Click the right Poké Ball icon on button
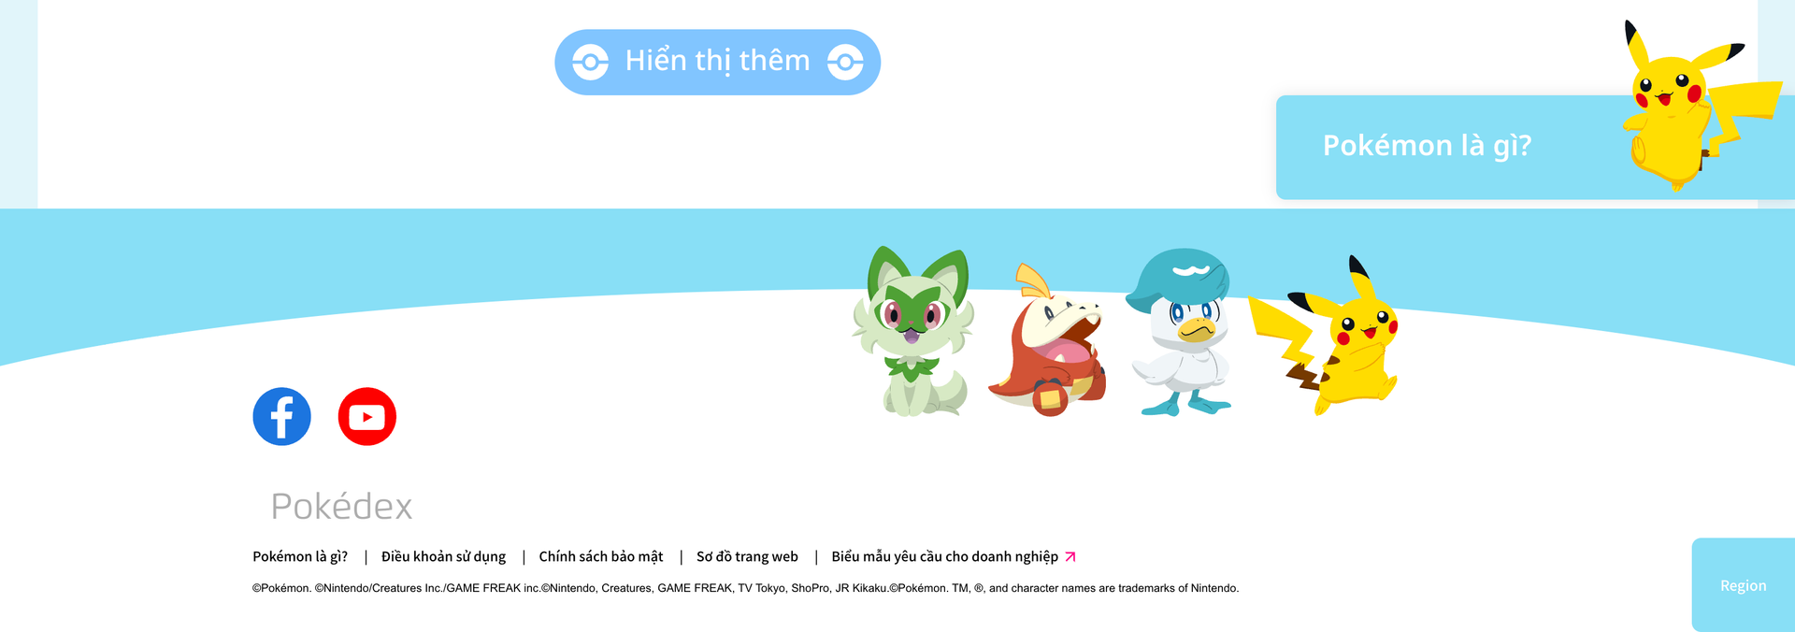1795x632 pixels. (845, 62)
